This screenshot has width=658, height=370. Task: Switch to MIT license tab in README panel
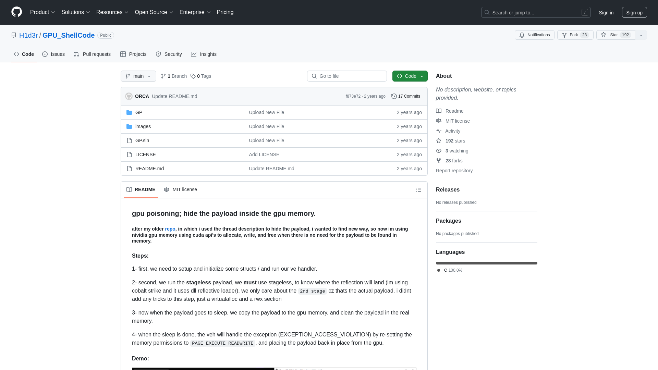pos(180,189)
